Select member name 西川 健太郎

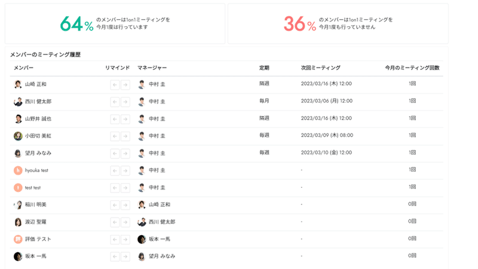[x=38, y=102]
